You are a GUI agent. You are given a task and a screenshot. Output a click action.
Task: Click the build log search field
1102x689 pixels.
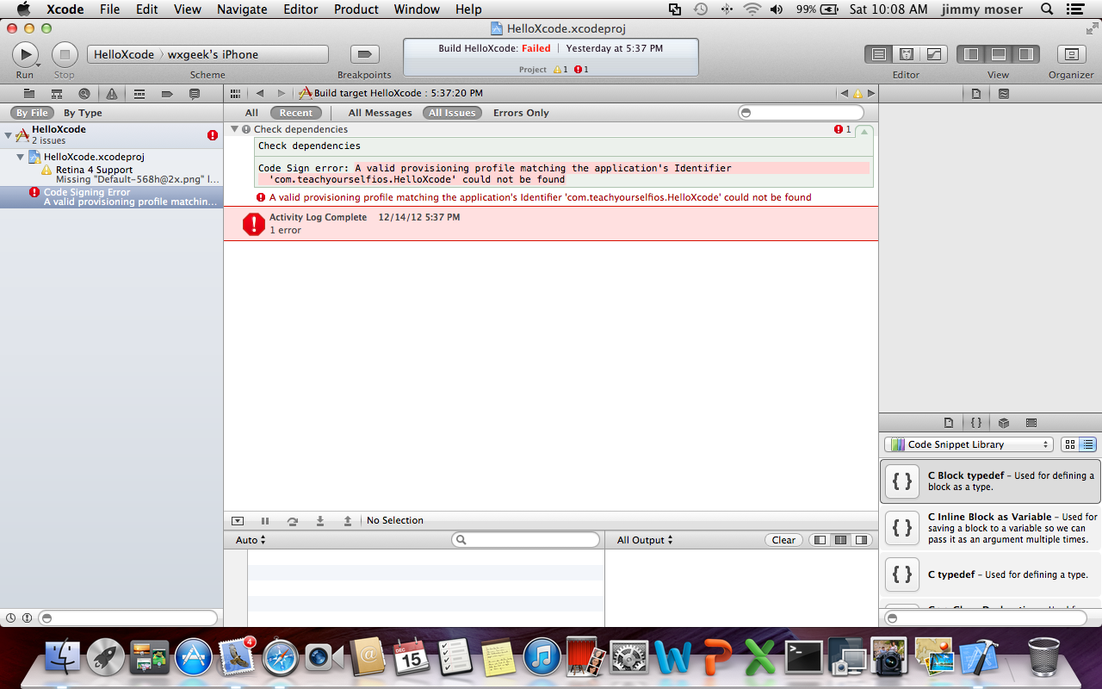[801, 113]
